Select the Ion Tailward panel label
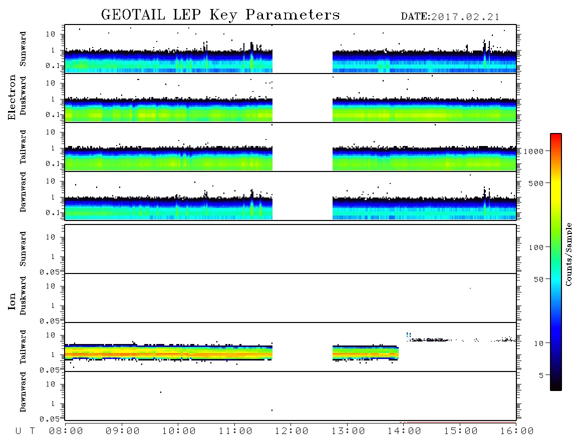This screenshot has width=572, height=440. coord(23,346)
